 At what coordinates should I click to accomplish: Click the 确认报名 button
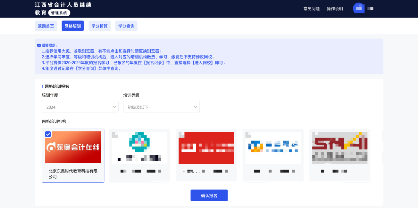click(x=209, y=195)
